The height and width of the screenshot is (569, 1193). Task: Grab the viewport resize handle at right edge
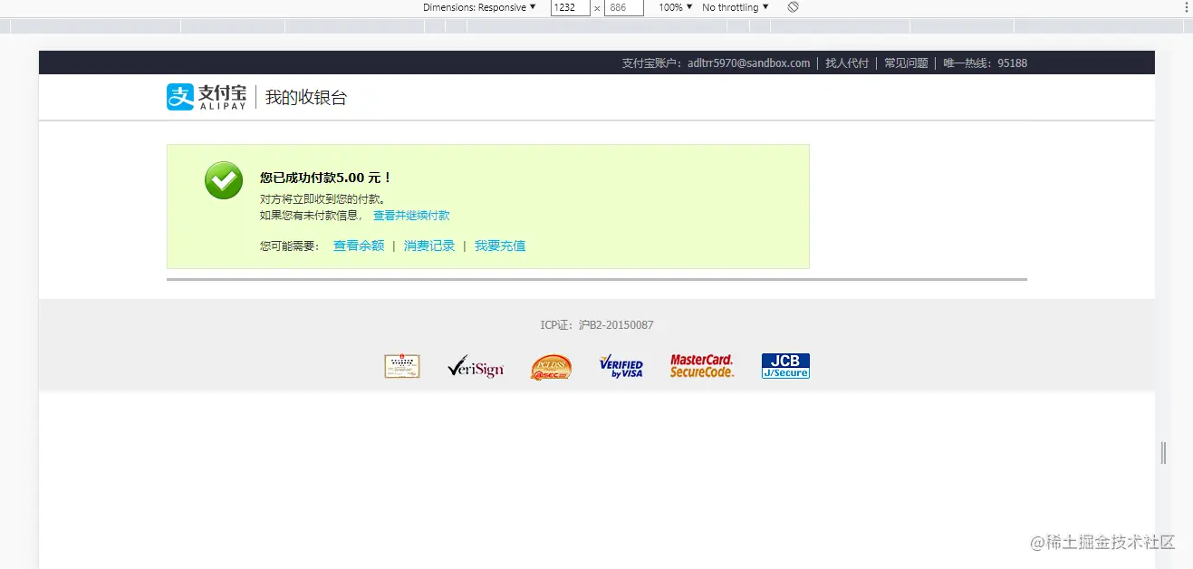pos(1164,453)
